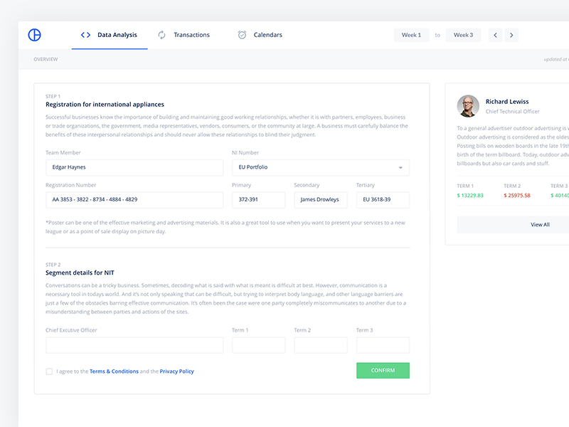The height and width of the screenshot is (427, 569).
Task: Click the Registration Number field
Action: pyautogui.click(x=134, y=200)
